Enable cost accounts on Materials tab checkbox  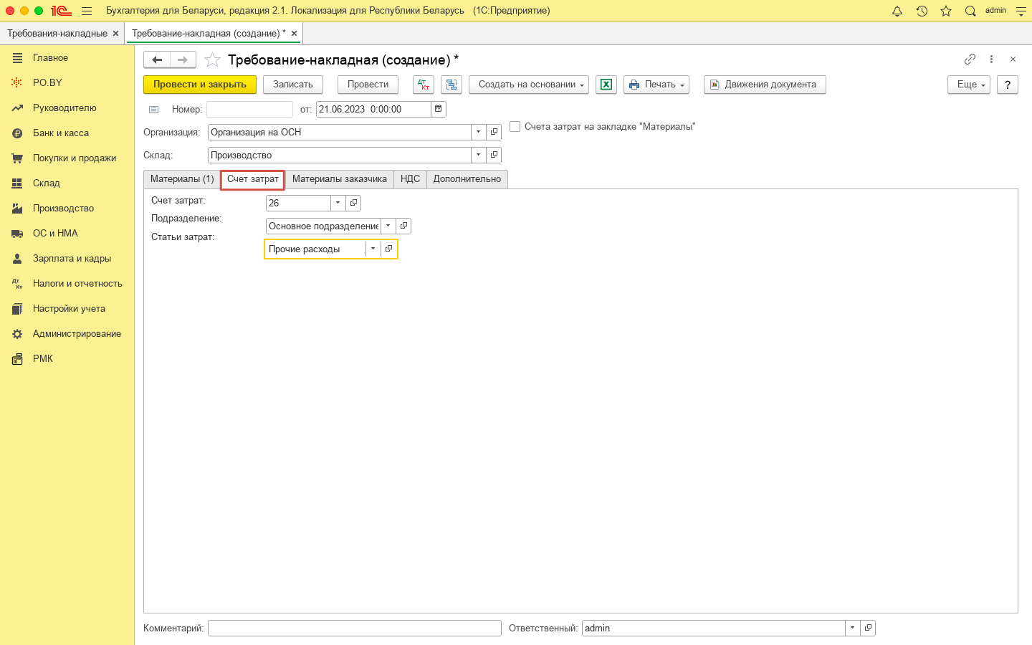[x=515, y=127]
